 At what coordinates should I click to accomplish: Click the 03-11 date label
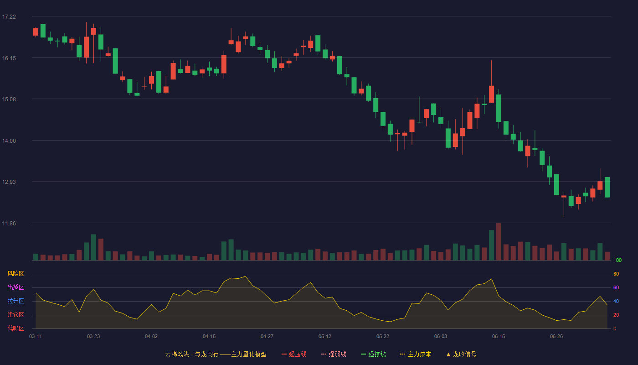coord(36,336)
